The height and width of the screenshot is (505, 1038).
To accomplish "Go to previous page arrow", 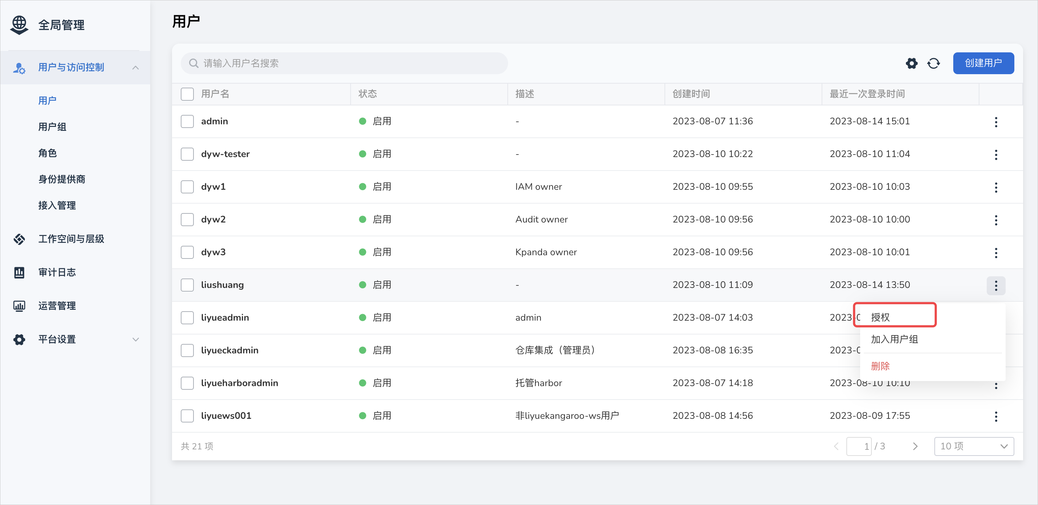I will [x=836, y=446].
